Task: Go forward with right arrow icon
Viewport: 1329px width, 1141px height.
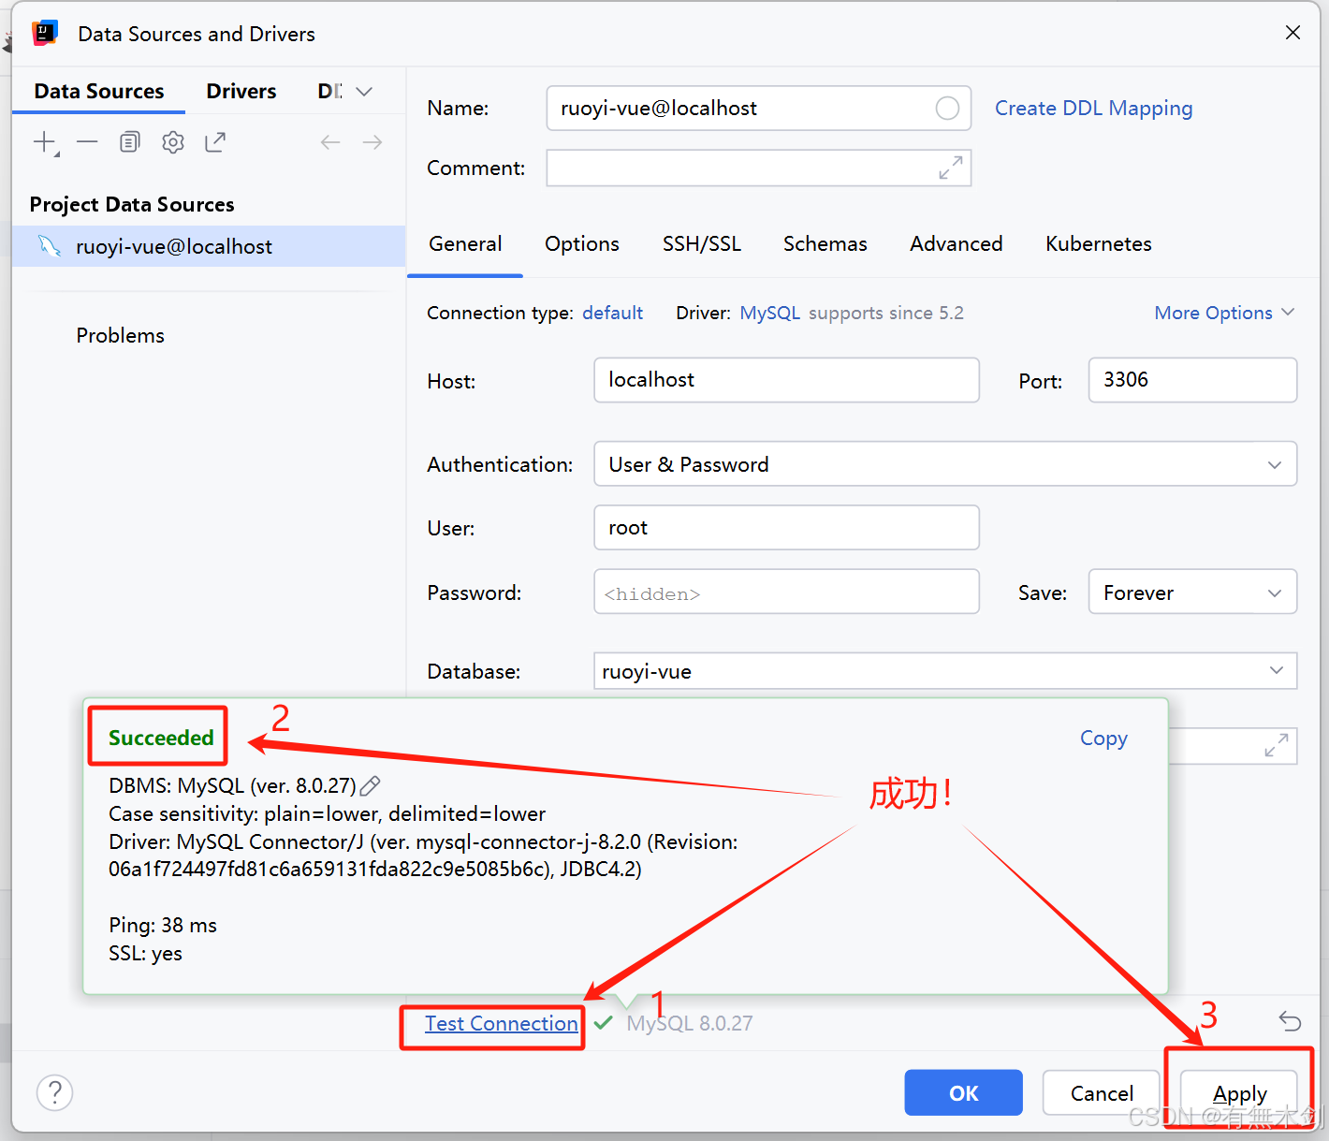Action: click(x=372, y=142)
